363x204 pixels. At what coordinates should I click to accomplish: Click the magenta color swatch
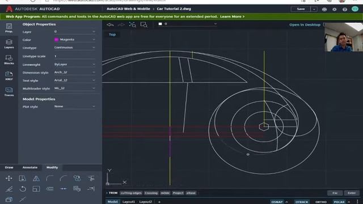pos(56,40)
